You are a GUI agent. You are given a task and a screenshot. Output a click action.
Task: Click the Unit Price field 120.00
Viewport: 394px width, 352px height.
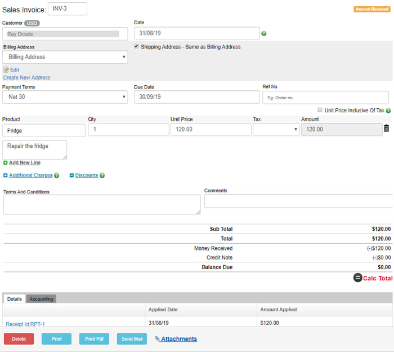click(211, 129)
